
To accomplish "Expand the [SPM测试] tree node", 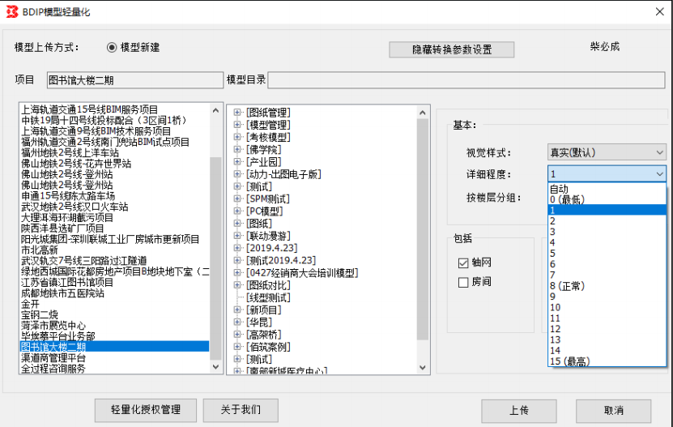I will coord(237,199).
